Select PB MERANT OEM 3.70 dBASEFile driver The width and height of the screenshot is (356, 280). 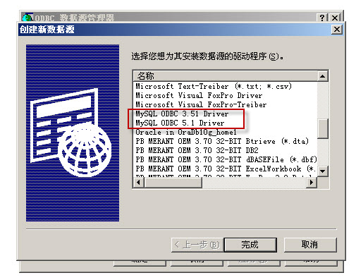226,159
